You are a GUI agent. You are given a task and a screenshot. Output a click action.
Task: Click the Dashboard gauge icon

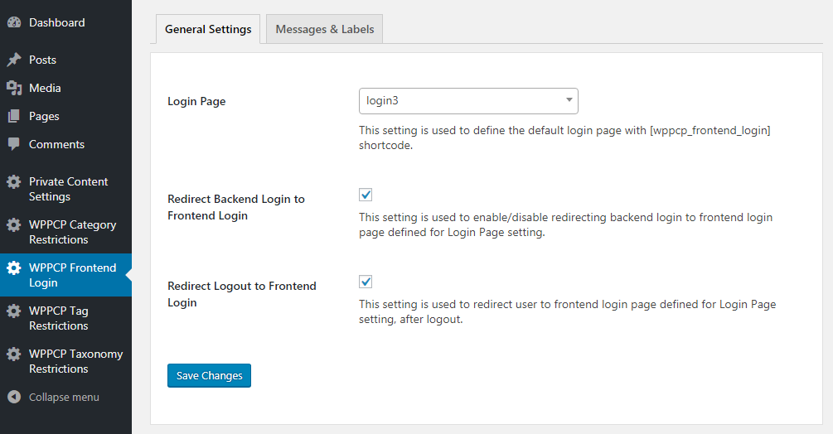(x=14, y=22)
